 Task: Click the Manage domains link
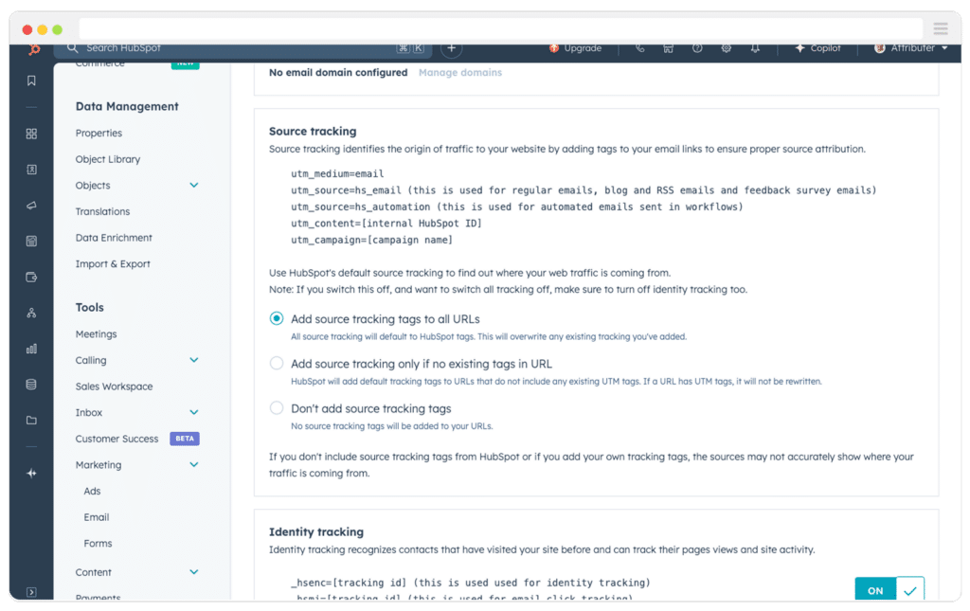tap(460, 72)
